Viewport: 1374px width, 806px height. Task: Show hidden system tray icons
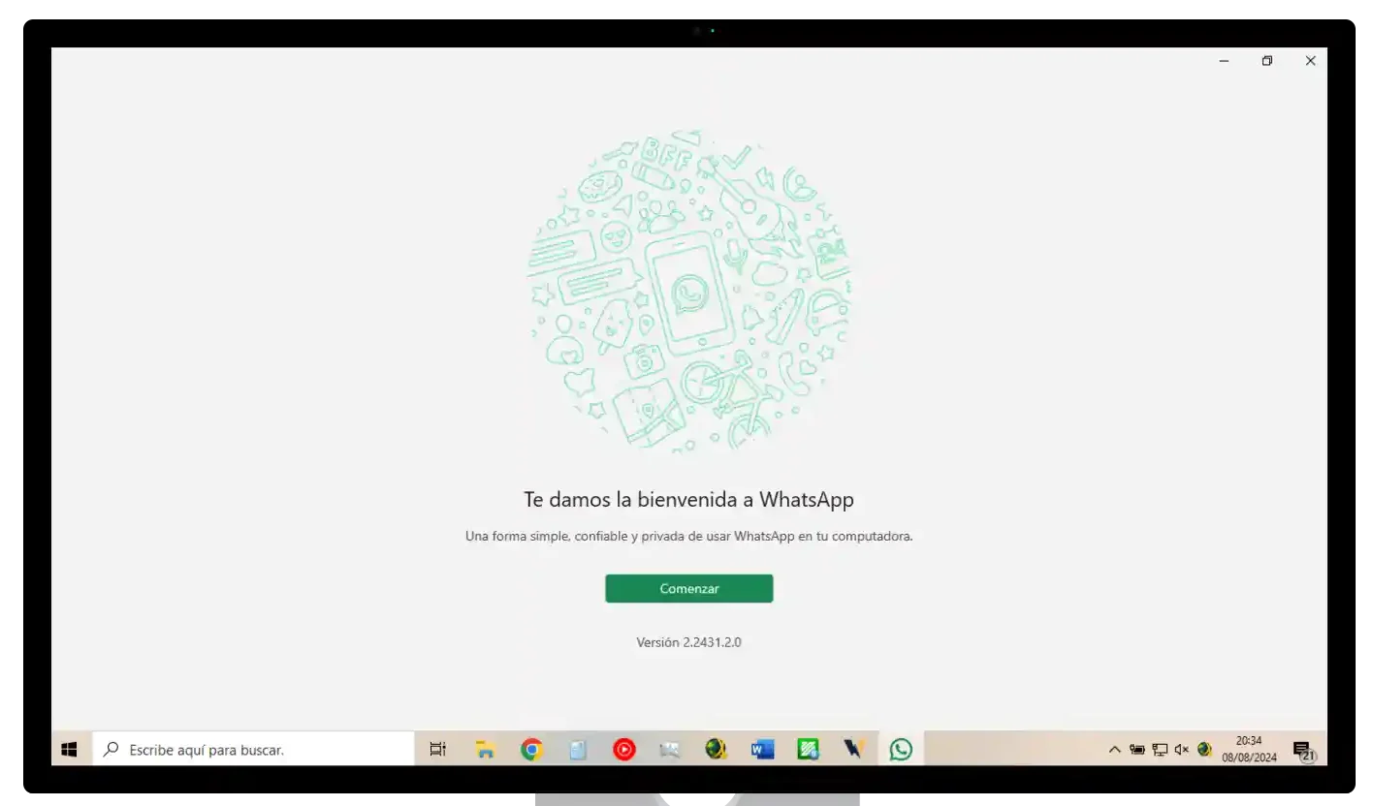click(x=1114, y=749)
